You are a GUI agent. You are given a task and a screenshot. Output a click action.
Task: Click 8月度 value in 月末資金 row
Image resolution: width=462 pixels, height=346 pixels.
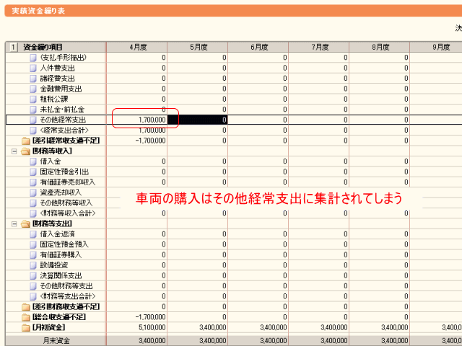click(x=395, y=341)
